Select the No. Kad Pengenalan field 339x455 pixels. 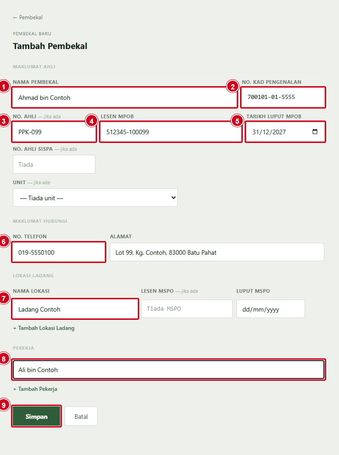283,97
